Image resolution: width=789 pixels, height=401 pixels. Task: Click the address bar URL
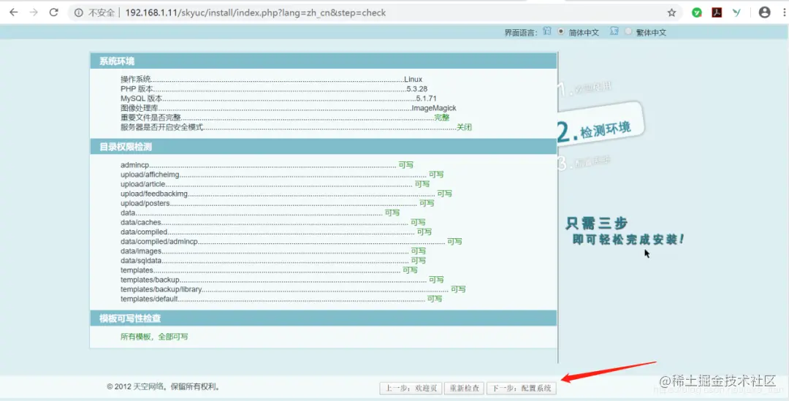pos(256,12)
